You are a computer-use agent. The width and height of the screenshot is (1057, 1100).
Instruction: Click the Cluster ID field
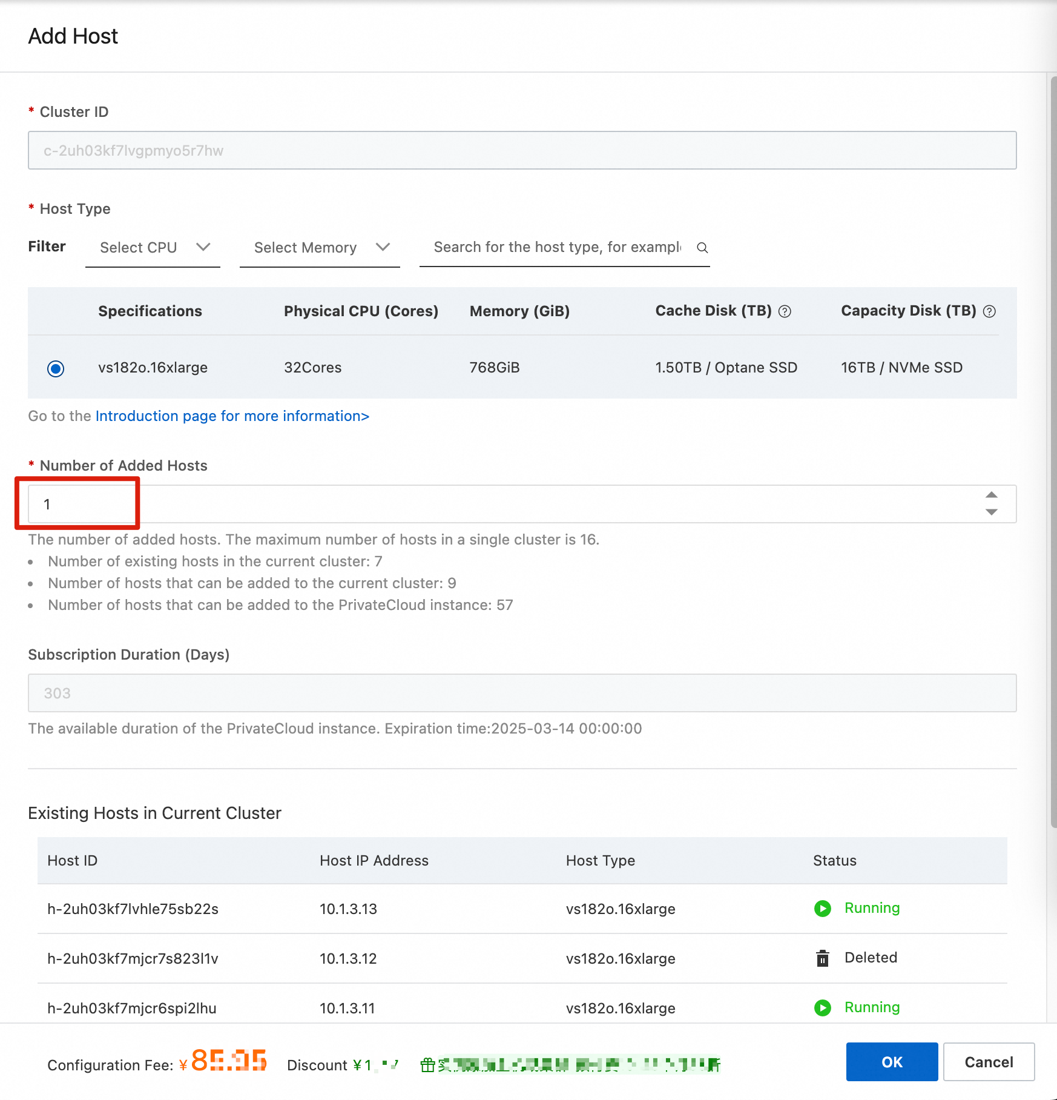[x=522, y=150]
